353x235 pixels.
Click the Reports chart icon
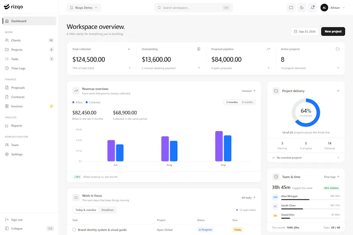click(x=7, y=126)
